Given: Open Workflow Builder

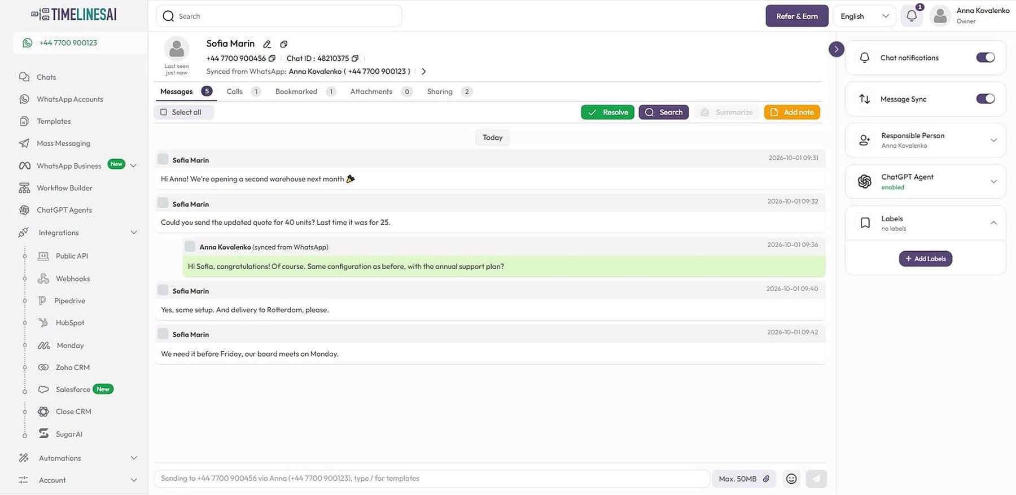Looking at the screenshot, I should coord(64,188).
